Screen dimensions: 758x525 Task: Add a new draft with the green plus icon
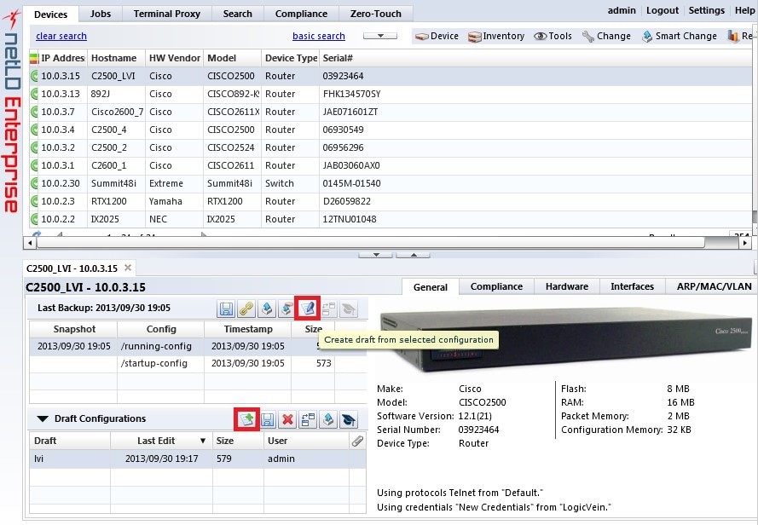click(x=246, y=419)
